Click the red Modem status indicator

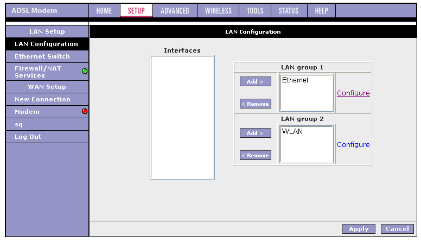tap(85, 112)
